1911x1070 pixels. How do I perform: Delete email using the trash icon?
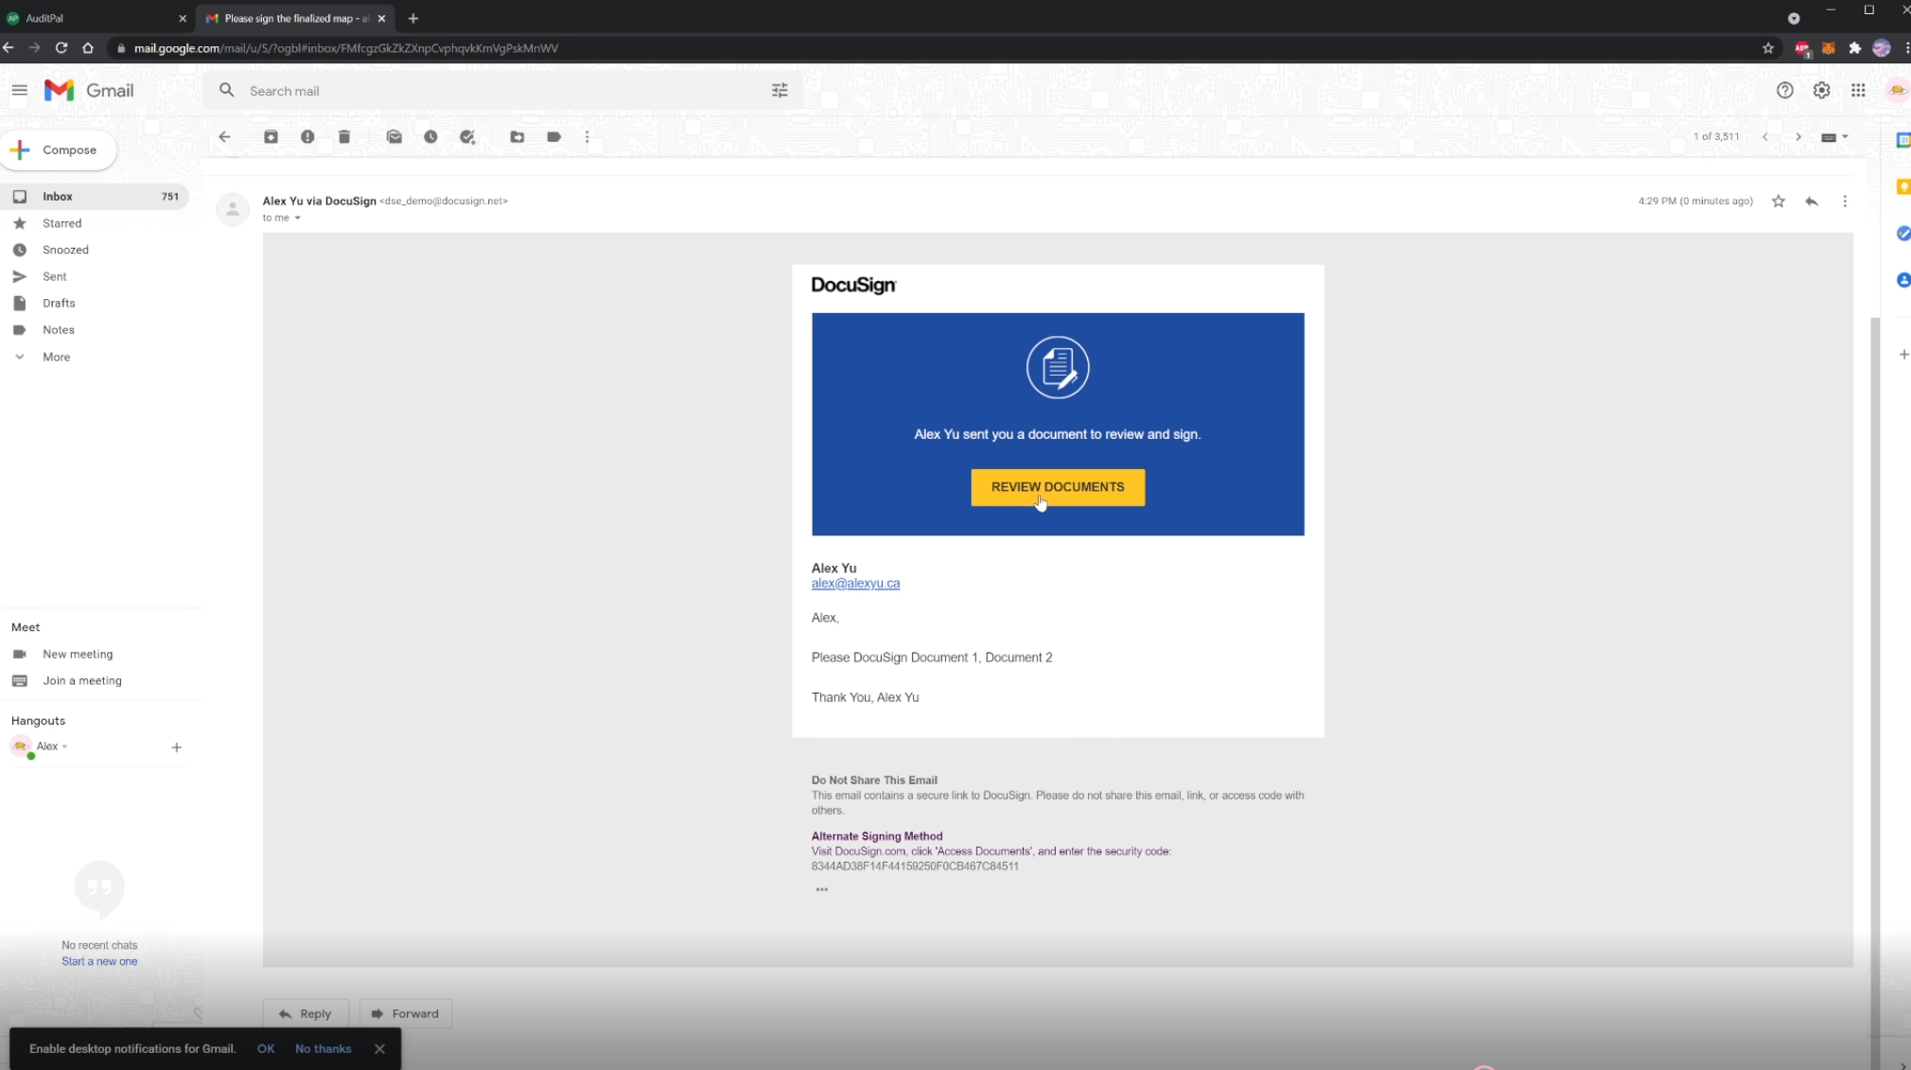344,137
